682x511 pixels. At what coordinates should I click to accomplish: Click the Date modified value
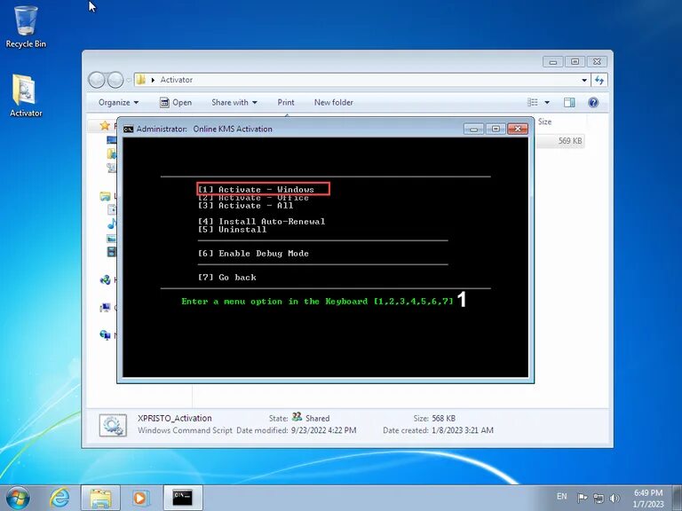[323, 430]
